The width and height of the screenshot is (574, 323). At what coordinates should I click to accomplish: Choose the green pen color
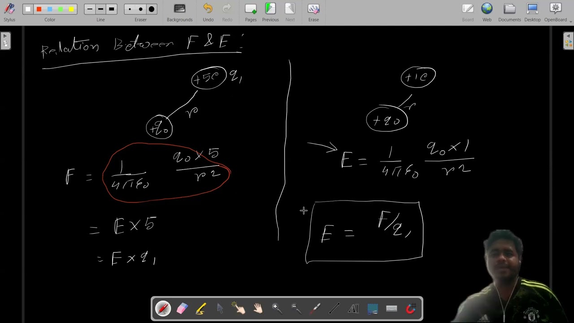point(61,9)
